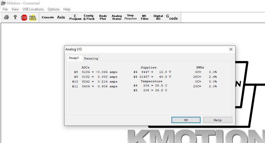Viewport: 265px width, 143px height.
Task: Open the File menu
Action: (5, 9)
